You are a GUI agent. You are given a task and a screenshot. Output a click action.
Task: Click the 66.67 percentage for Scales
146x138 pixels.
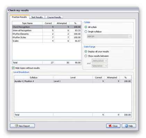pyautogui.click(x=78, y=41)
